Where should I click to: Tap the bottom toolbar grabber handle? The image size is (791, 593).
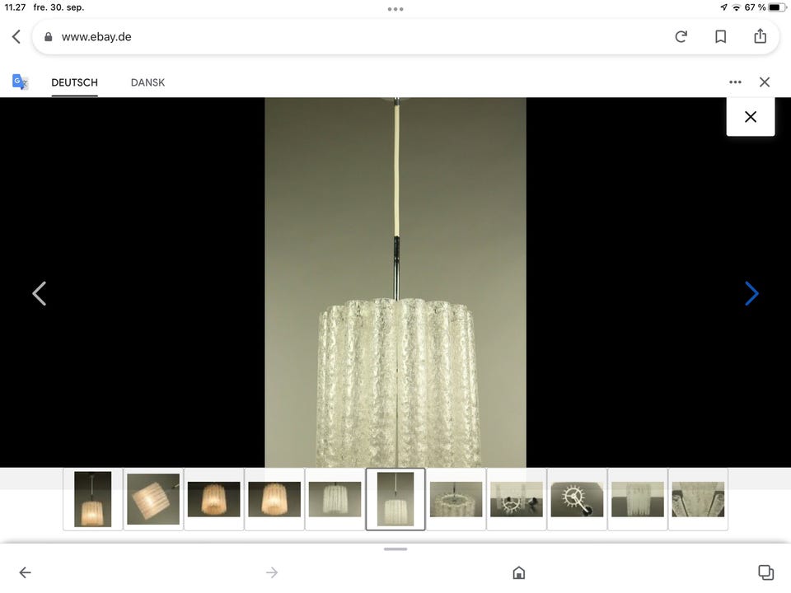[395, 549]
